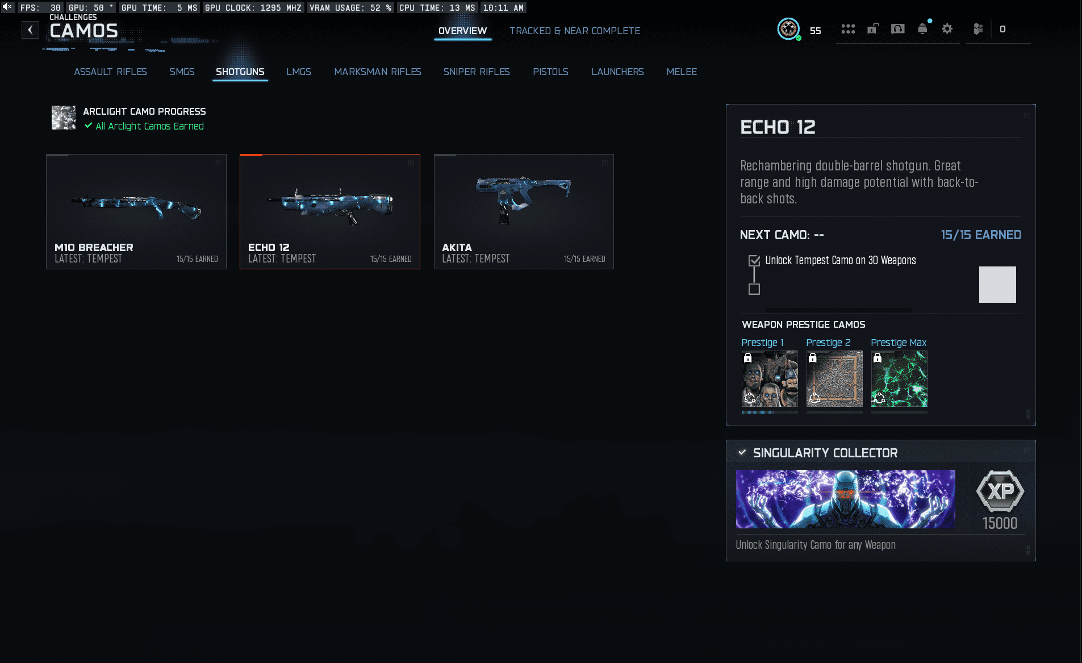This screenshot has height=663, width=1082.
Task: Select the Sniper Rifles category tab
Action: [476, 72]
